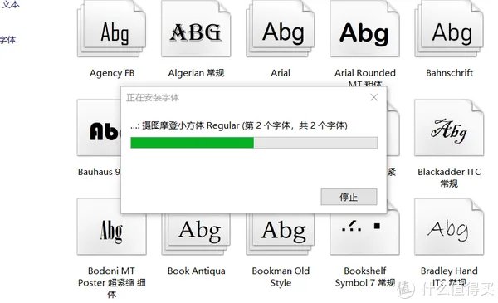The width and height of the screenshot is (498, 303).
Task: Select the Book Antiqua font icon
Action: click(196, 234)
